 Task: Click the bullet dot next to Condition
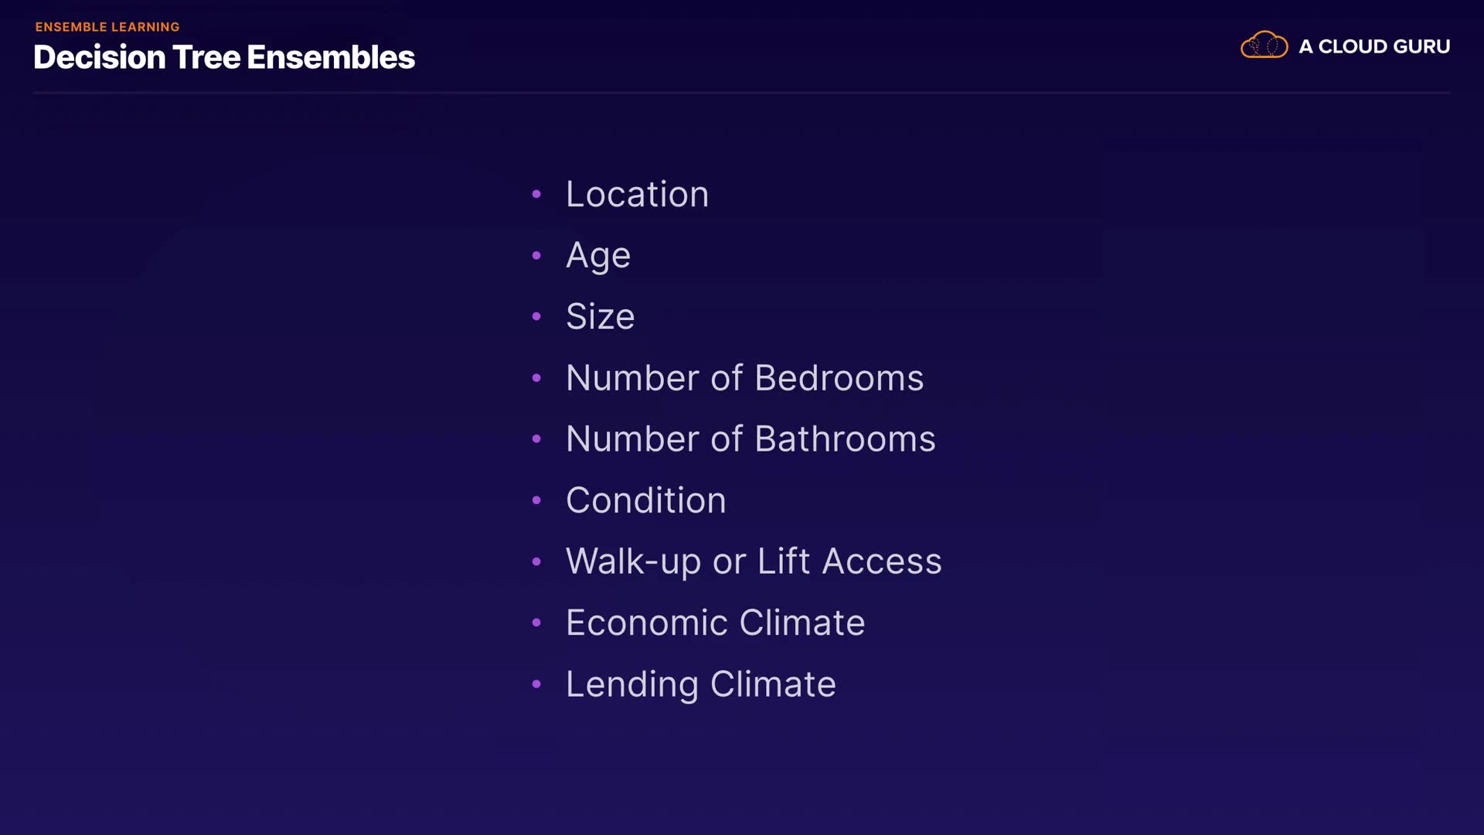[536, 500]
